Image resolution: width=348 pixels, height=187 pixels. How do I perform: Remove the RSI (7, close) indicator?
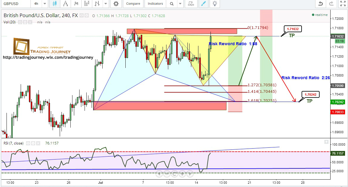38,143
